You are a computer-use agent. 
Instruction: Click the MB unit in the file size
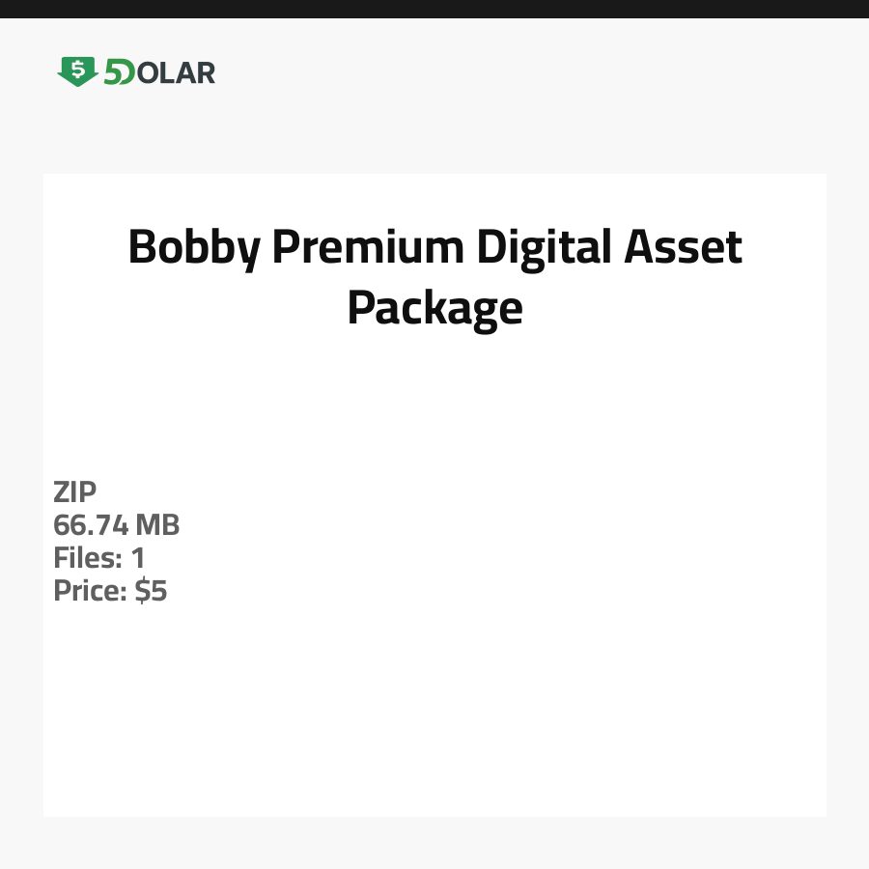157,525
